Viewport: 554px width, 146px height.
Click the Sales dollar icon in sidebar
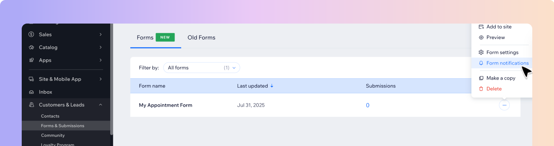pyautogui.click(x=31, y=34)
